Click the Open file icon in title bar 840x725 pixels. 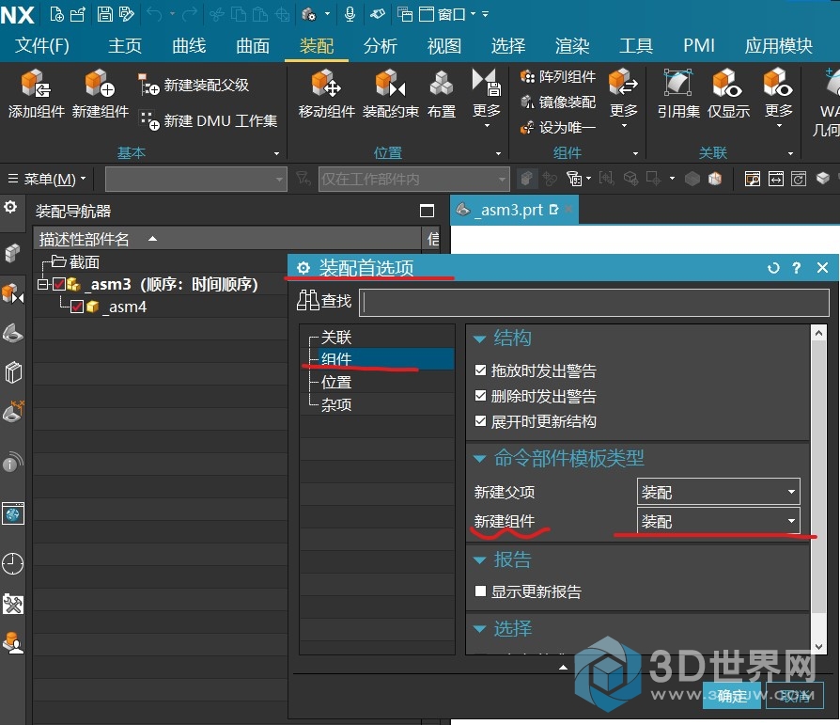coord(78,14)
